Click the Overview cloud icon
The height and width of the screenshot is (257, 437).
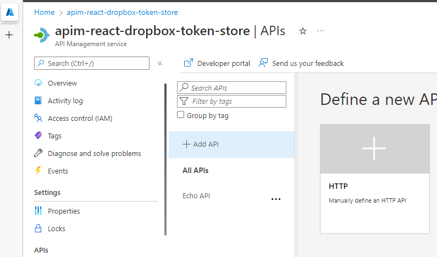click(x=38, y=83)
